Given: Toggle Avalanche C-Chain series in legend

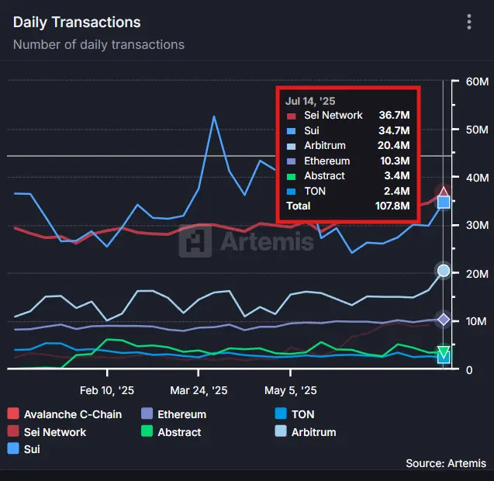Looking at the screenshot, I should point(64,414).
